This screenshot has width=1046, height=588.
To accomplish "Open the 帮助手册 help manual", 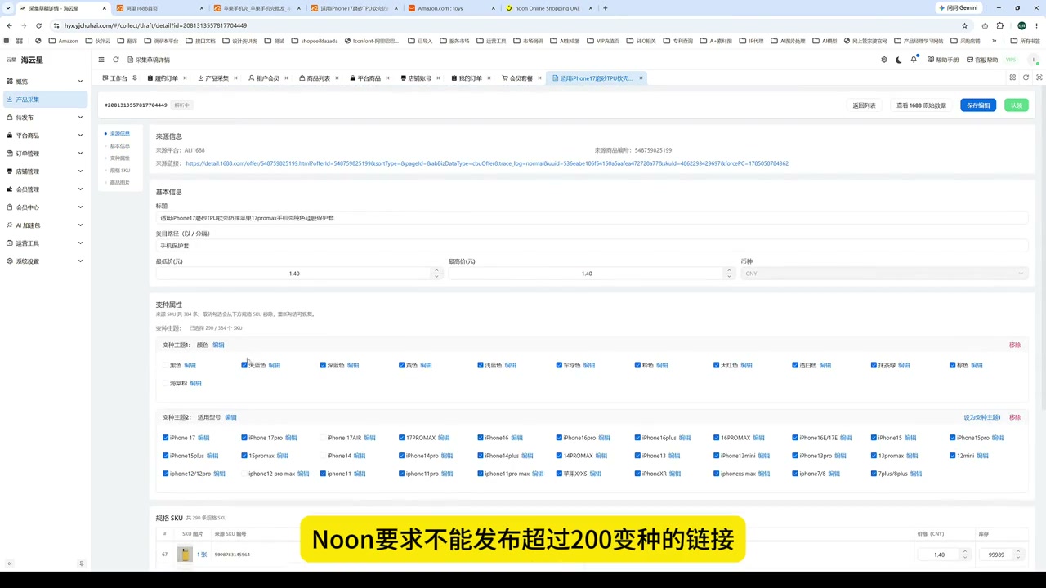I will [x=943, y=60].
